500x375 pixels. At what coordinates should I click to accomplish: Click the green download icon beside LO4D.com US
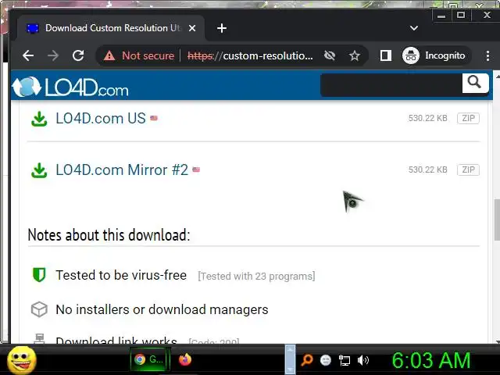coord(39,119)
